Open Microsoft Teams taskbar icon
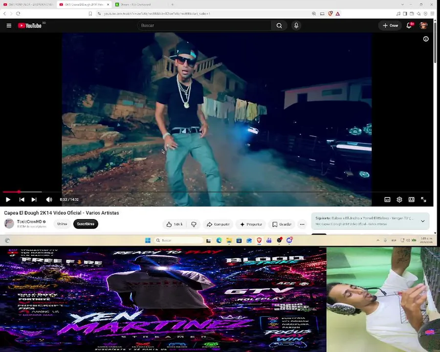Image resolution: width=440 pixels, height=352 pixels. pyautogui.click(x=269, y=240)
